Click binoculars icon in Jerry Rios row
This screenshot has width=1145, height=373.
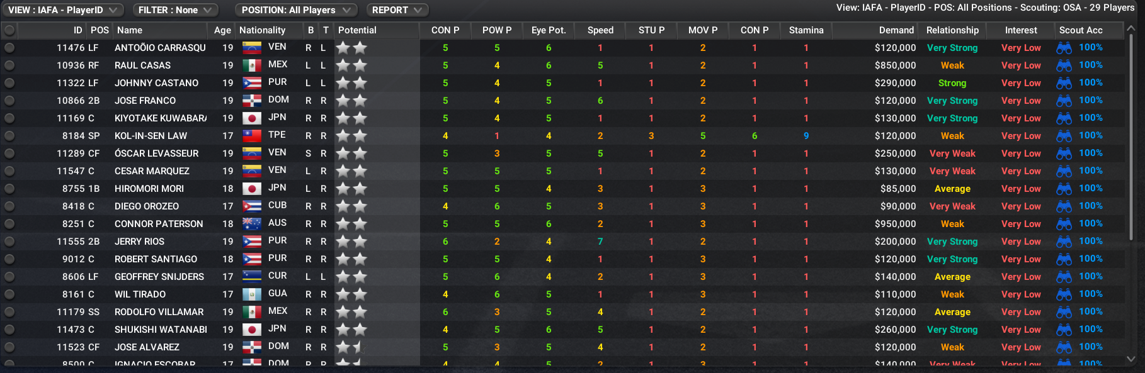pyautogui.click(x=1064, y=242)
